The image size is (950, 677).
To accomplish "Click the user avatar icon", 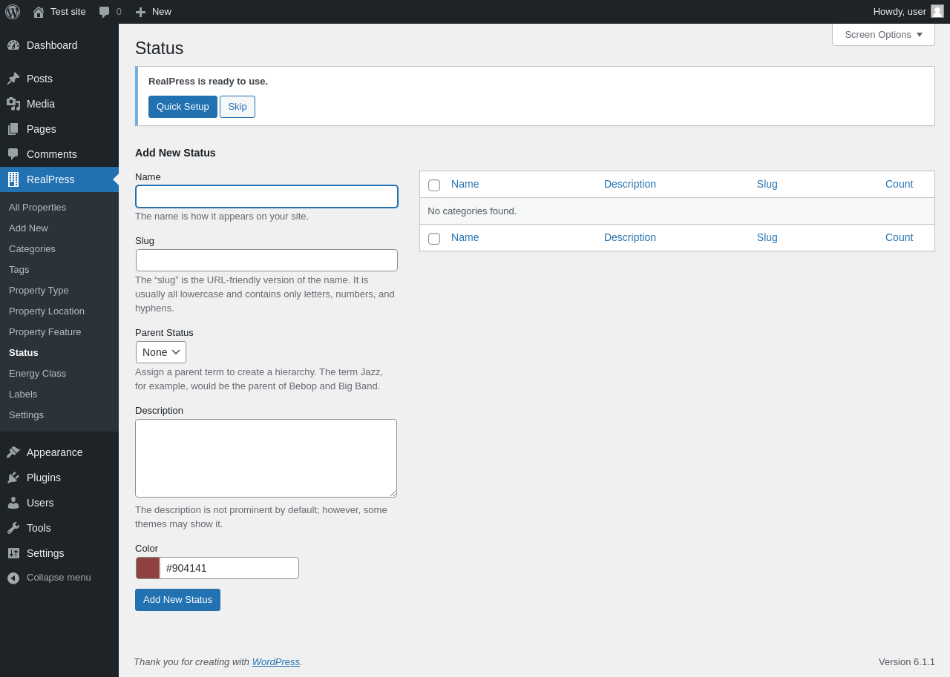I will (x=937, y=11).
